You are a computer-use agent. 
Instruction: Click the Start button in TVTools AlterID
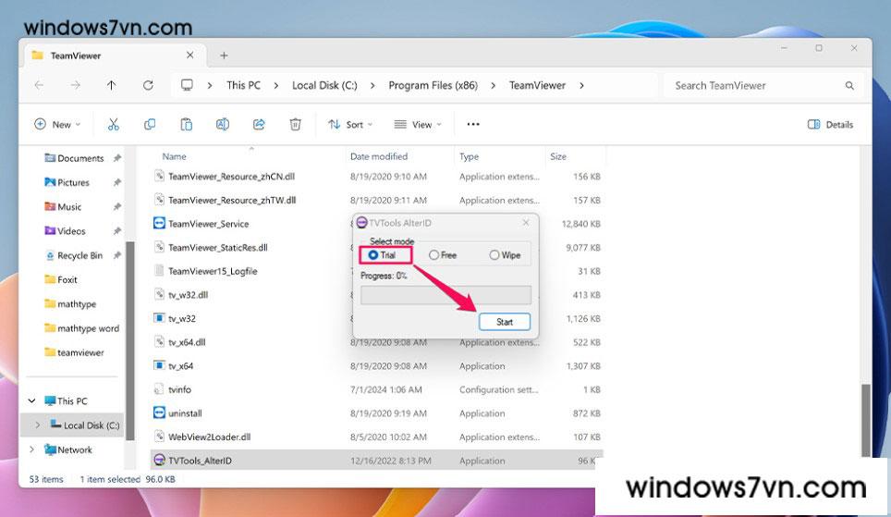click(x=505, y=322)
